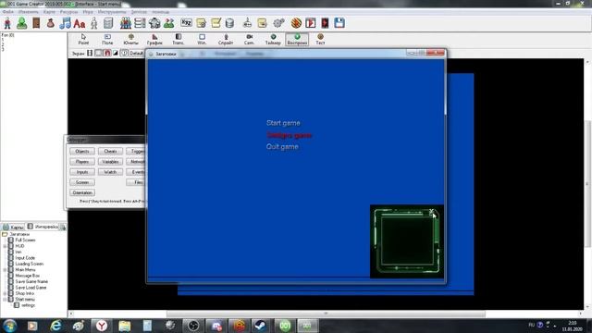Click the gray gears cluster icon

(x=154, y=23)
